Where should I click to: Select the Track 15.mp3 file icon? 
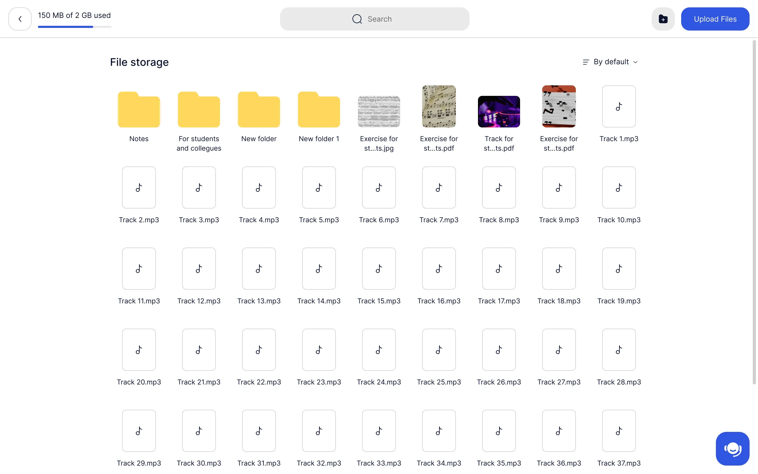(379, 269)
